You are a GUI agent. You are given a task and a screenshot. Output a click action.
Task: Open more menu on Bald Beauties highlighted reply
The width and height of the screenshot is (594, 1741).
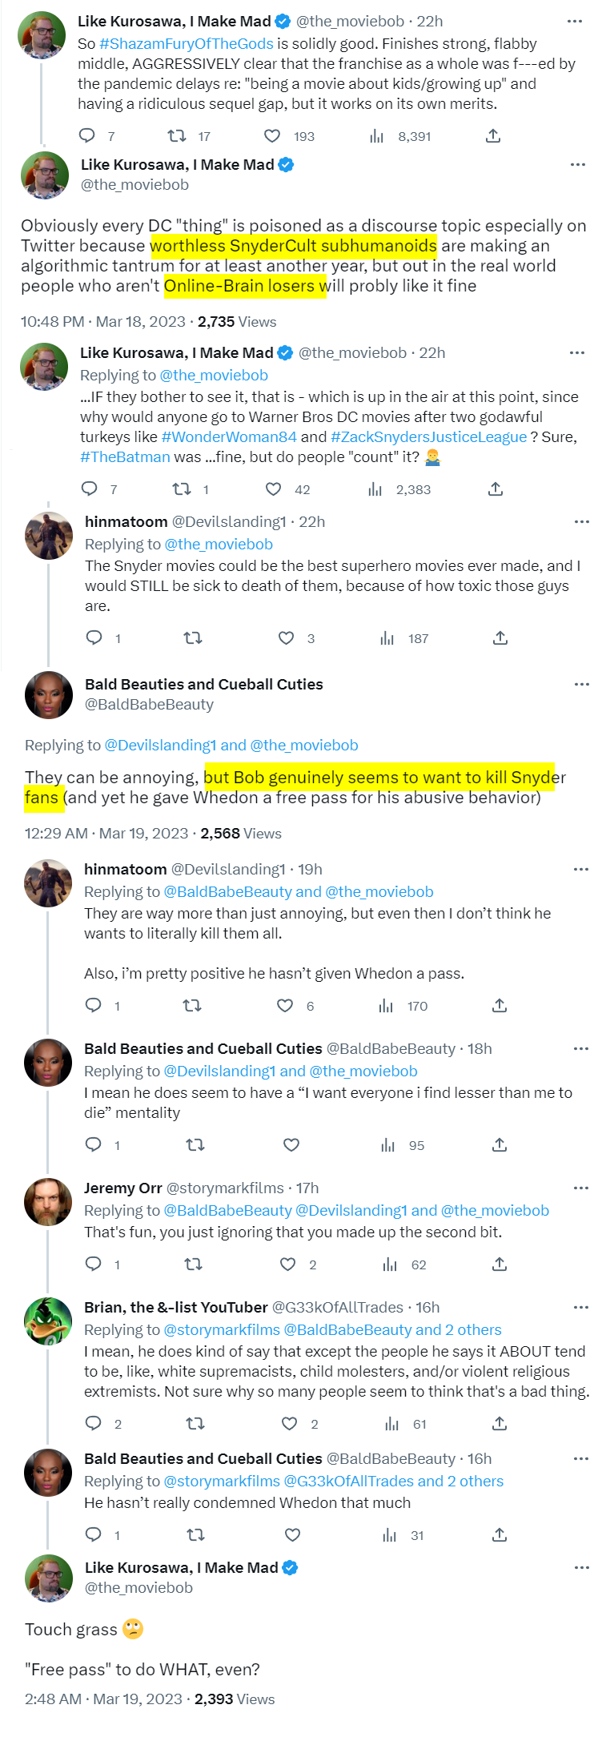(582, 685)
